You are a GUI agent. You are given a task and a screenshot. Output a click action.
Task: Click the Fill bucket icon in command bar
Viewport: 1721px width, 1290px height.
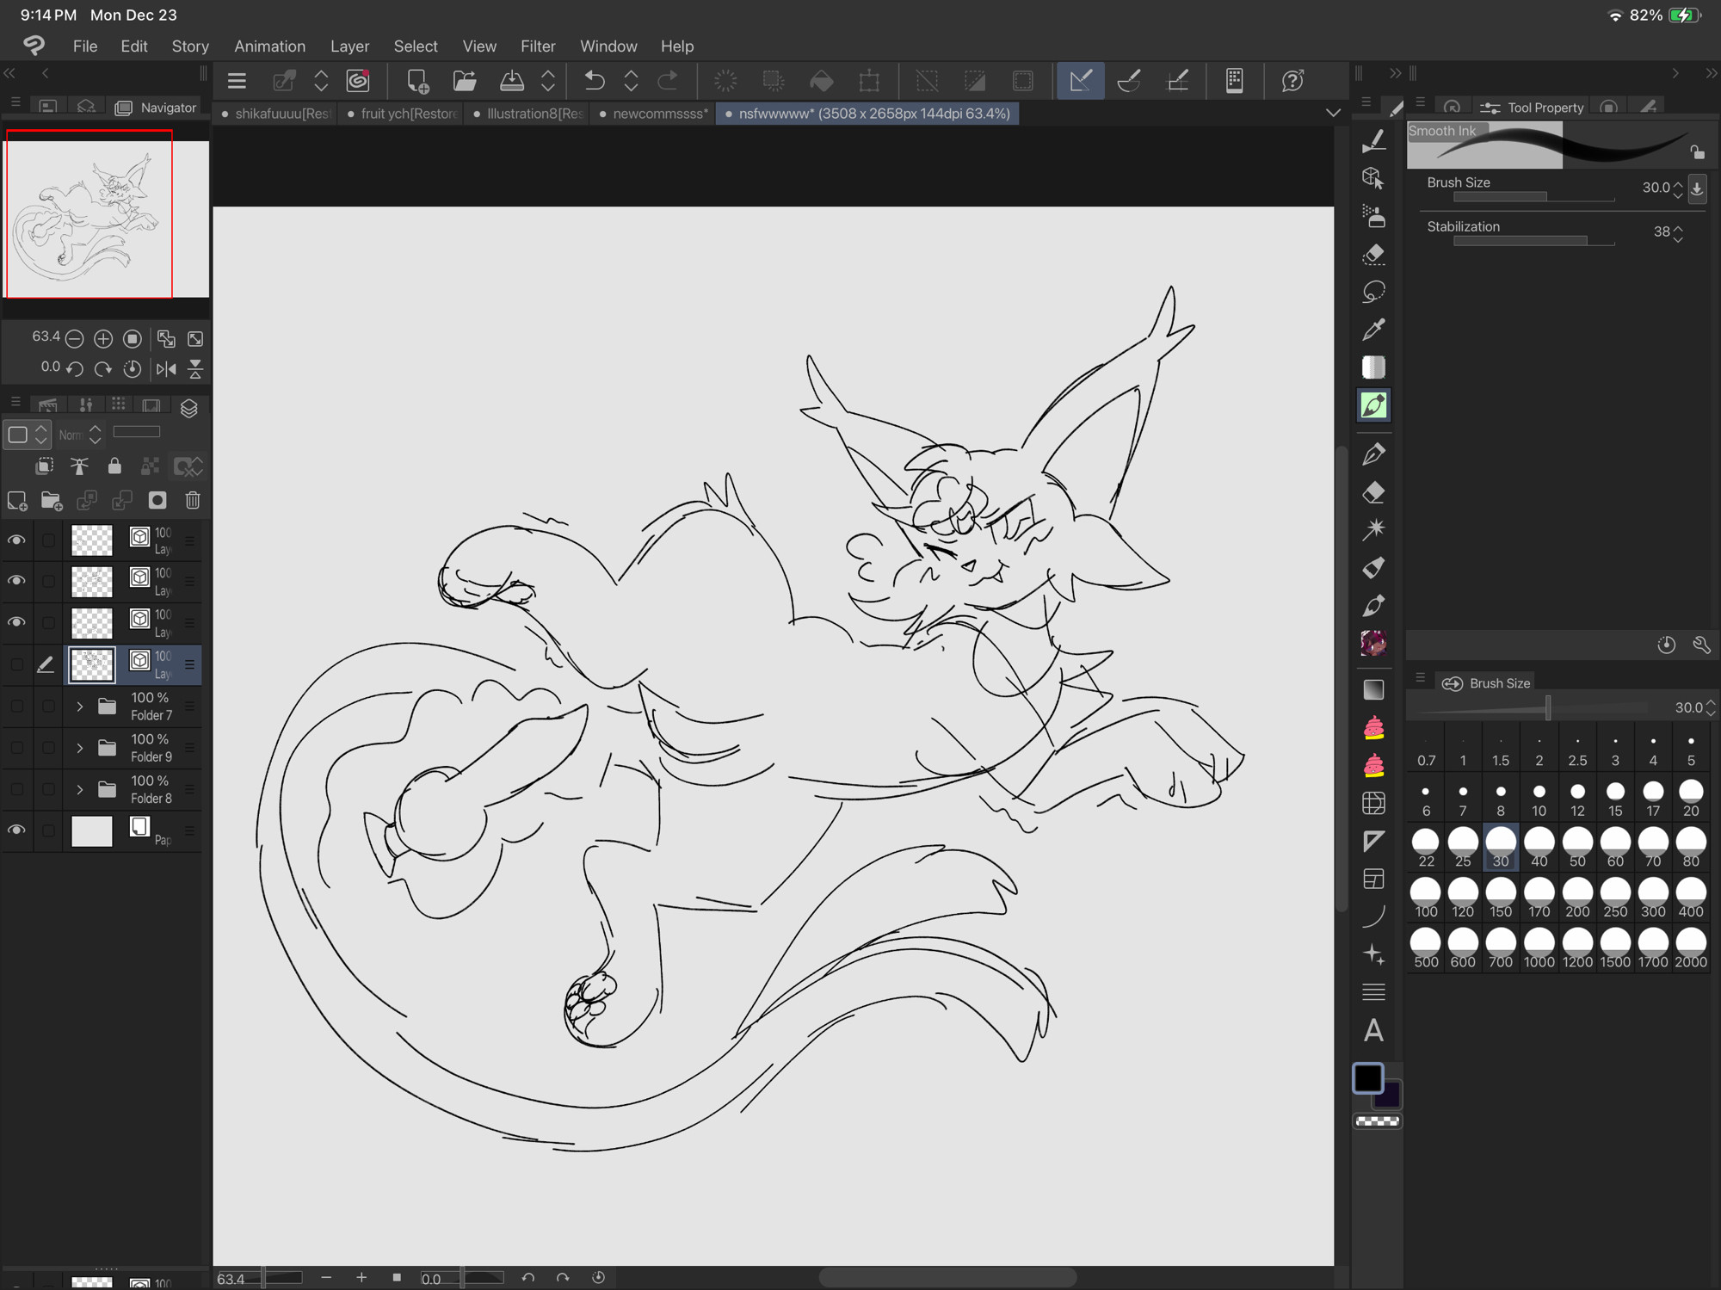pos(822,81)
